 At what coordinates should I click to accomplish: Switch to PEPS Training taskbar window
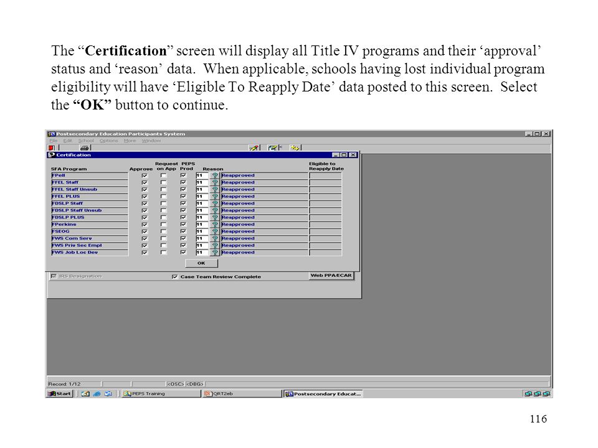tap(161, 394)
